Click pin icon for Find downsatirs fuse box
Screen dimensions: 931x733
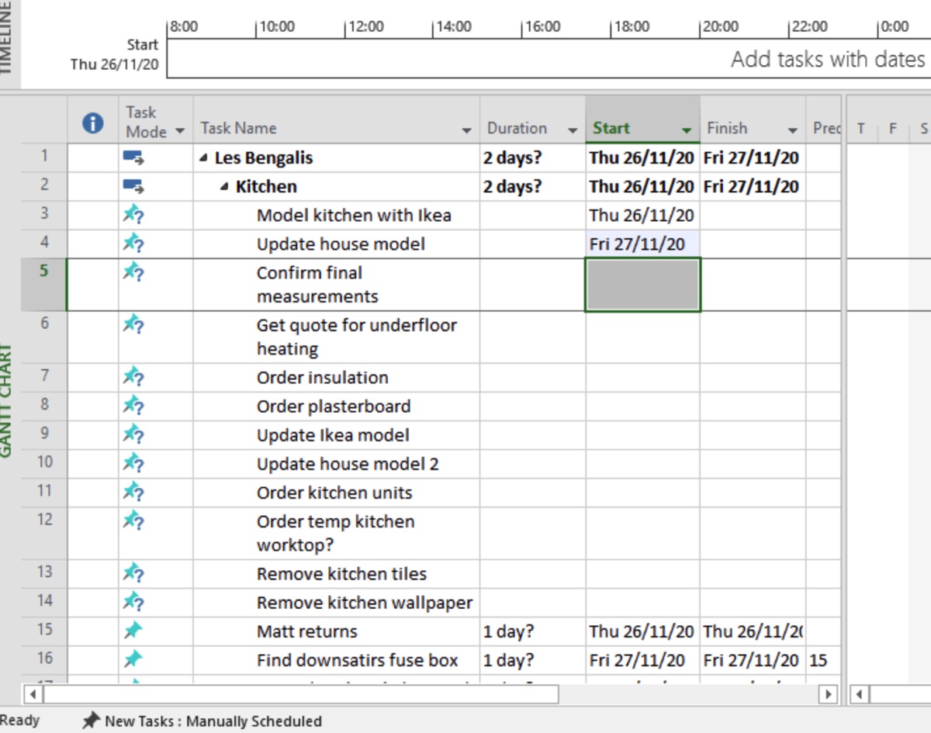click(x=133, y=660)
